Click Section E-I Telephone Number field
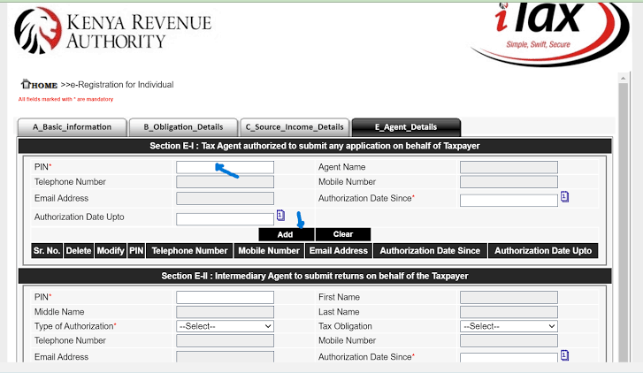The height and width of the screenshot is (373, 643). pos(226,182)
